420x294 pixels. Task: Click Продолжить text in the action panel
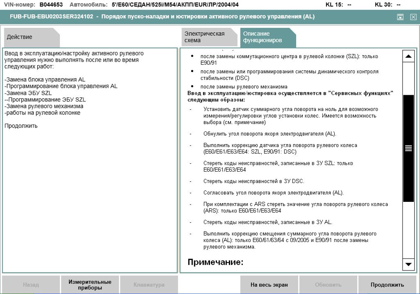(x=21, y=126)
